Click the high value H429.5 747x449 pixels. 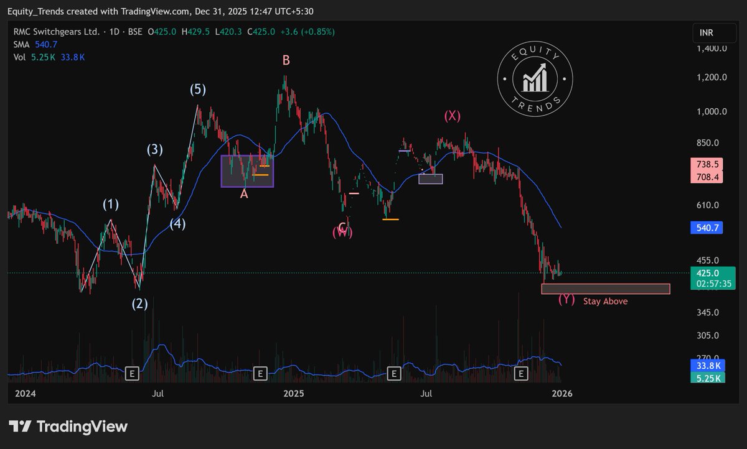coord(194,32)
